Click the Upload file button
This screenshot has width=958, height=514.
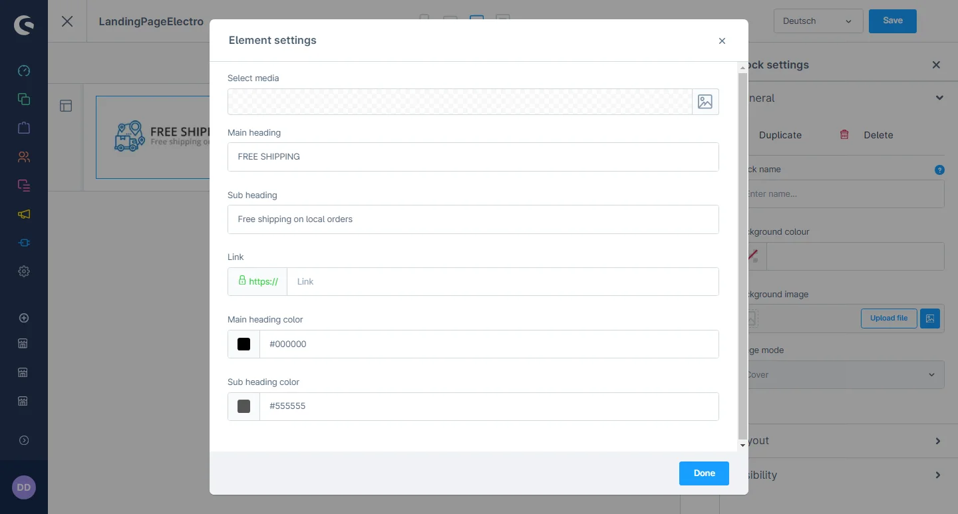click(888, 319)
